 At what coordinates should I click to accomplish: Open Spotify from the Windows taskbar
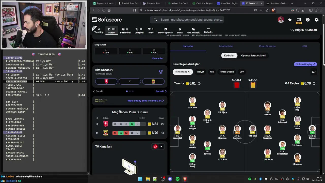pyautogui.click(x=177, y=179)
